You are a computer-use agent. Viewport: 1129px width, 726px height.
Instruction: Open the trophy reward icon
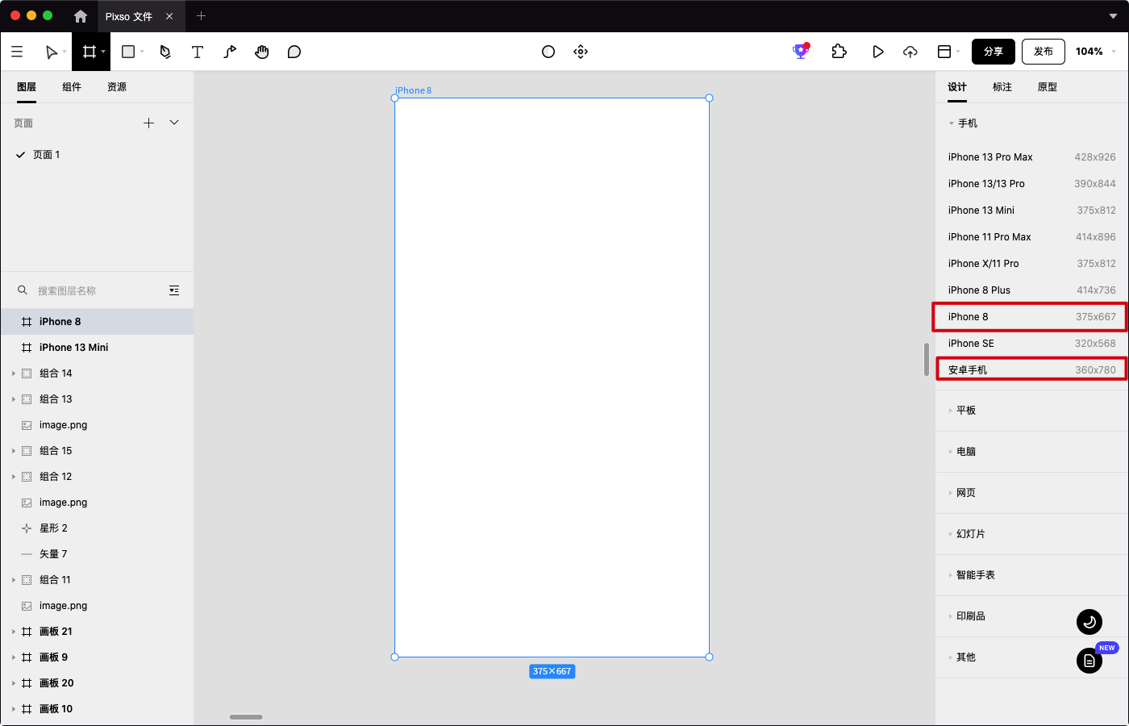(x=801, y=51)
